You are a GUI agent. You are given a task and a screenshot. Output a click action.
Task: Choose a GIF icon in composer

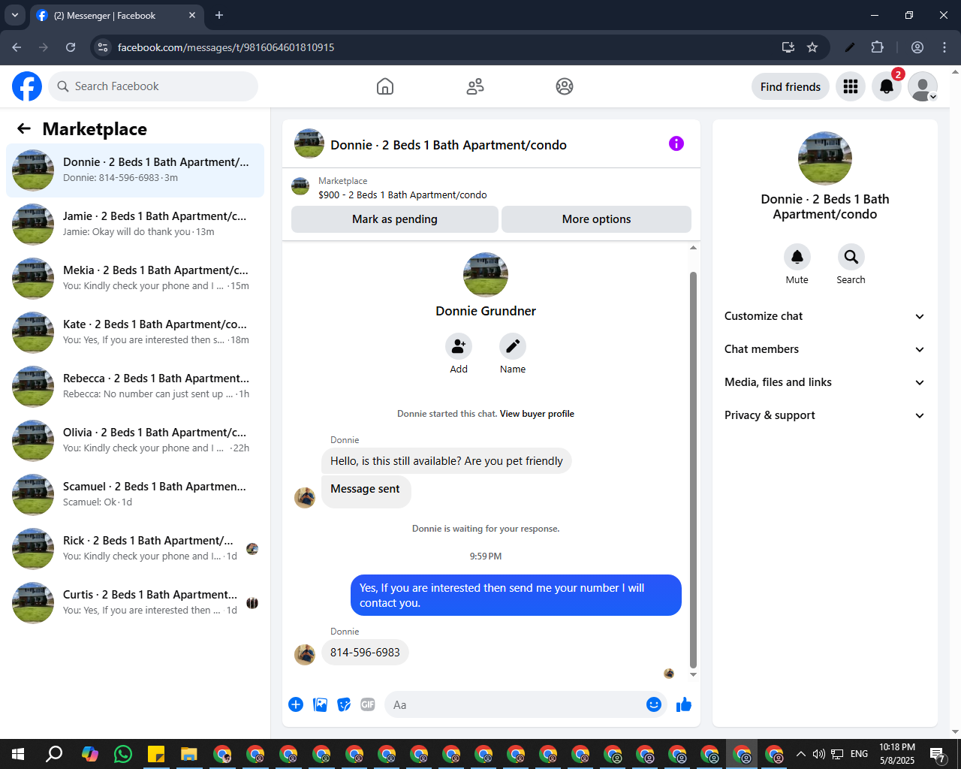[368, 704]
